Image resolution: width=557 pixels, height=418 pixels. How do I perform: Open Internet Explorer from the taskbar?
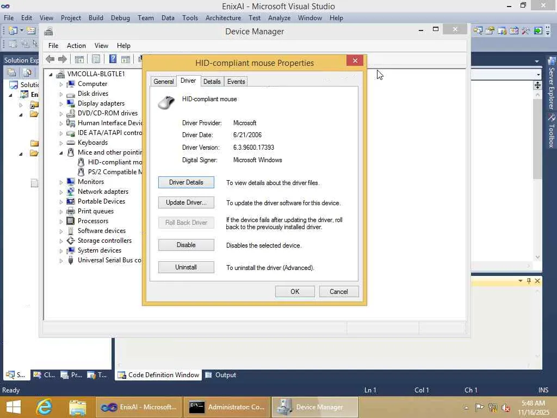coord(45,407)
